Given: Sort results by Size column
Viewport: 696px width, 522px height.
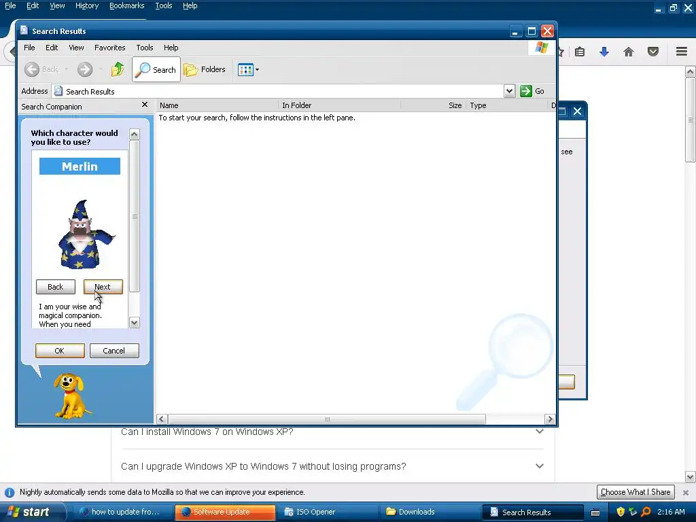Looking at the screenshot, I should click(x=433, y=105).
